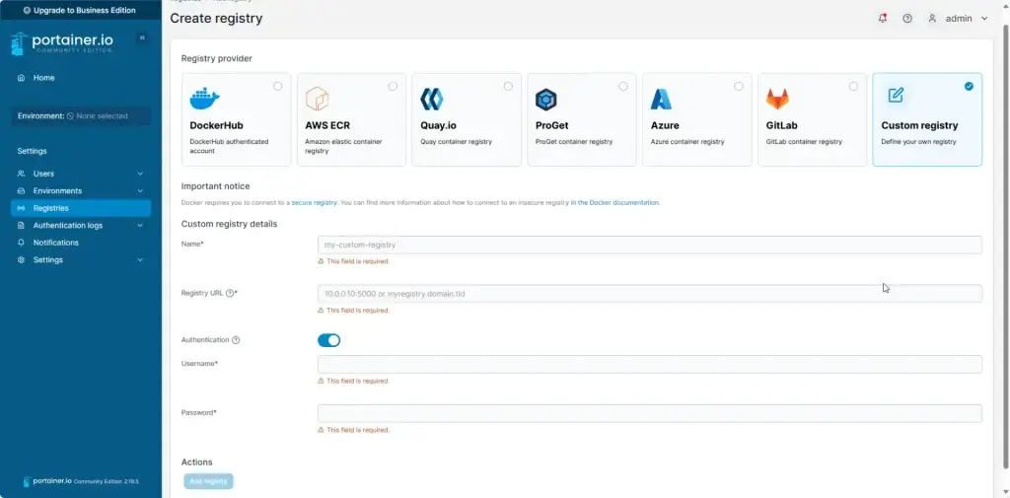Screen dimensions: 1010x498
Task: Collapse the sidebar with the double-chevron icon
Action: coord(142,38)
